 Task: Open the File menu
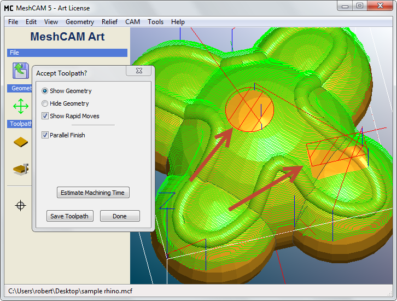click(13, 22)
